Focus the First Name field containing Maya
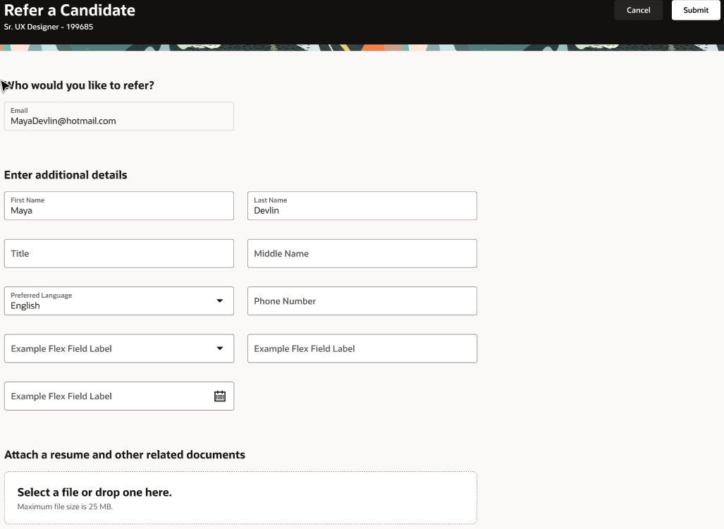724x529 pixels. coord(119,205)
